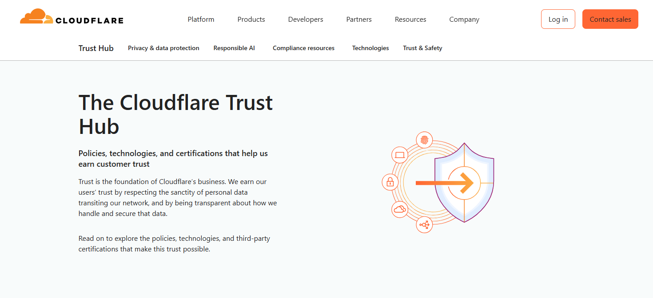Click the Cloudflare logo
Screen dimensions: 653x298
click(x=72, y=16)
